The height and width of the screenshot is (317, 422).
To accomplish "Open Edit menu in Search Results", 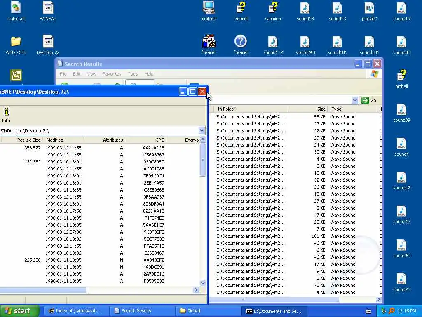I will (76, 74).
